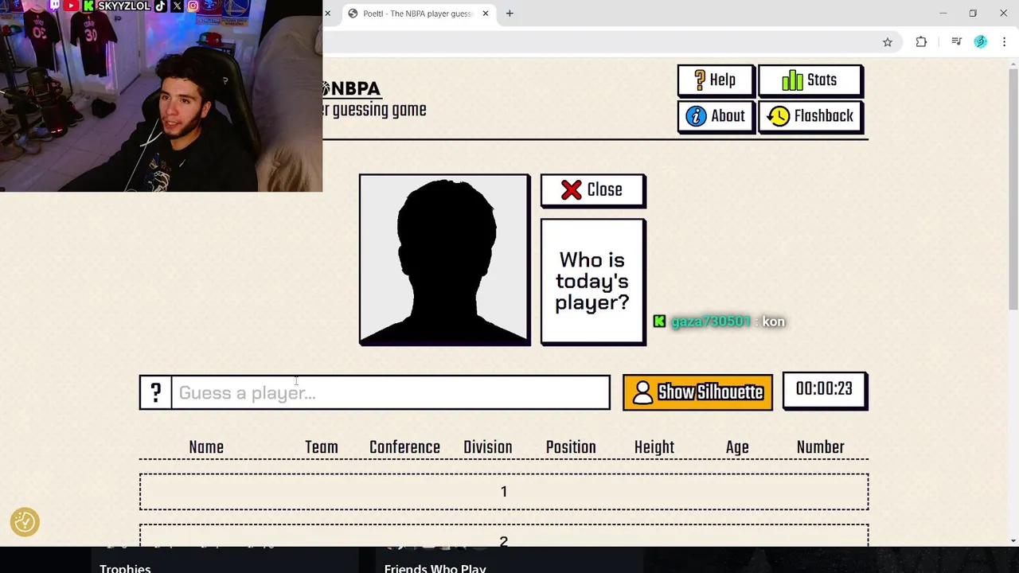Click the Age column header
1019x573 pixels.
737,447
